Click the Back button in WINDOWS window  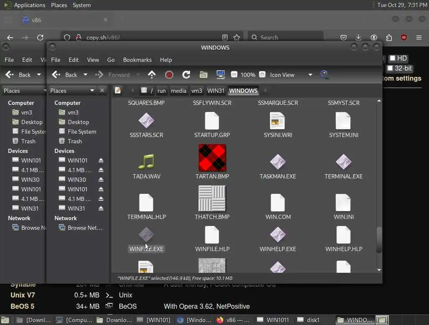click(x=65, y=74)
